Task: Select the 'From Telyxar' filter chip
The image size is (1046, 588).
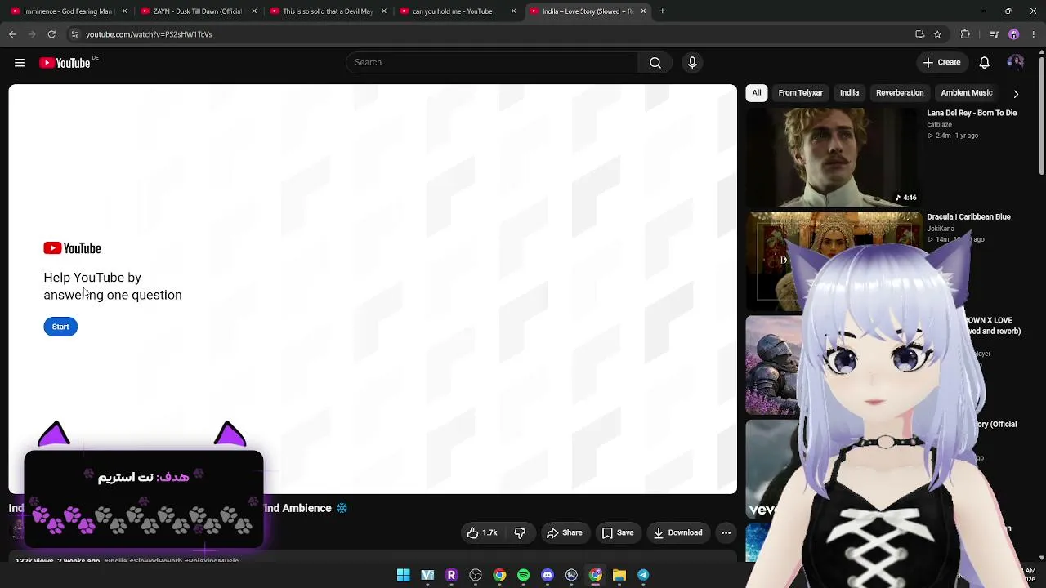Action: coord(801,93)
